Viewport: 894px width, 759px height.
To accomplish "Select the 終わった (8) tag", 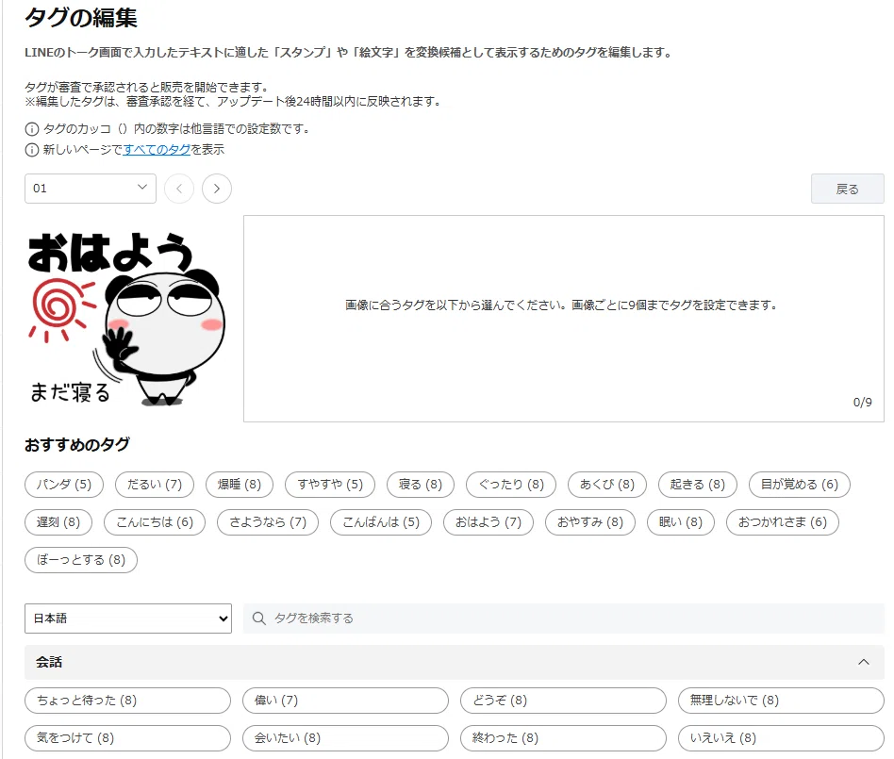I will pyautogui.click(x=563, y=738).
